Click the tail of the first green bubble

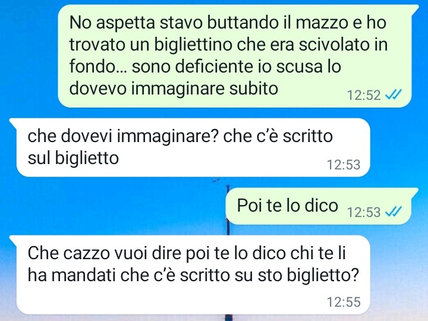click(415, 9)
